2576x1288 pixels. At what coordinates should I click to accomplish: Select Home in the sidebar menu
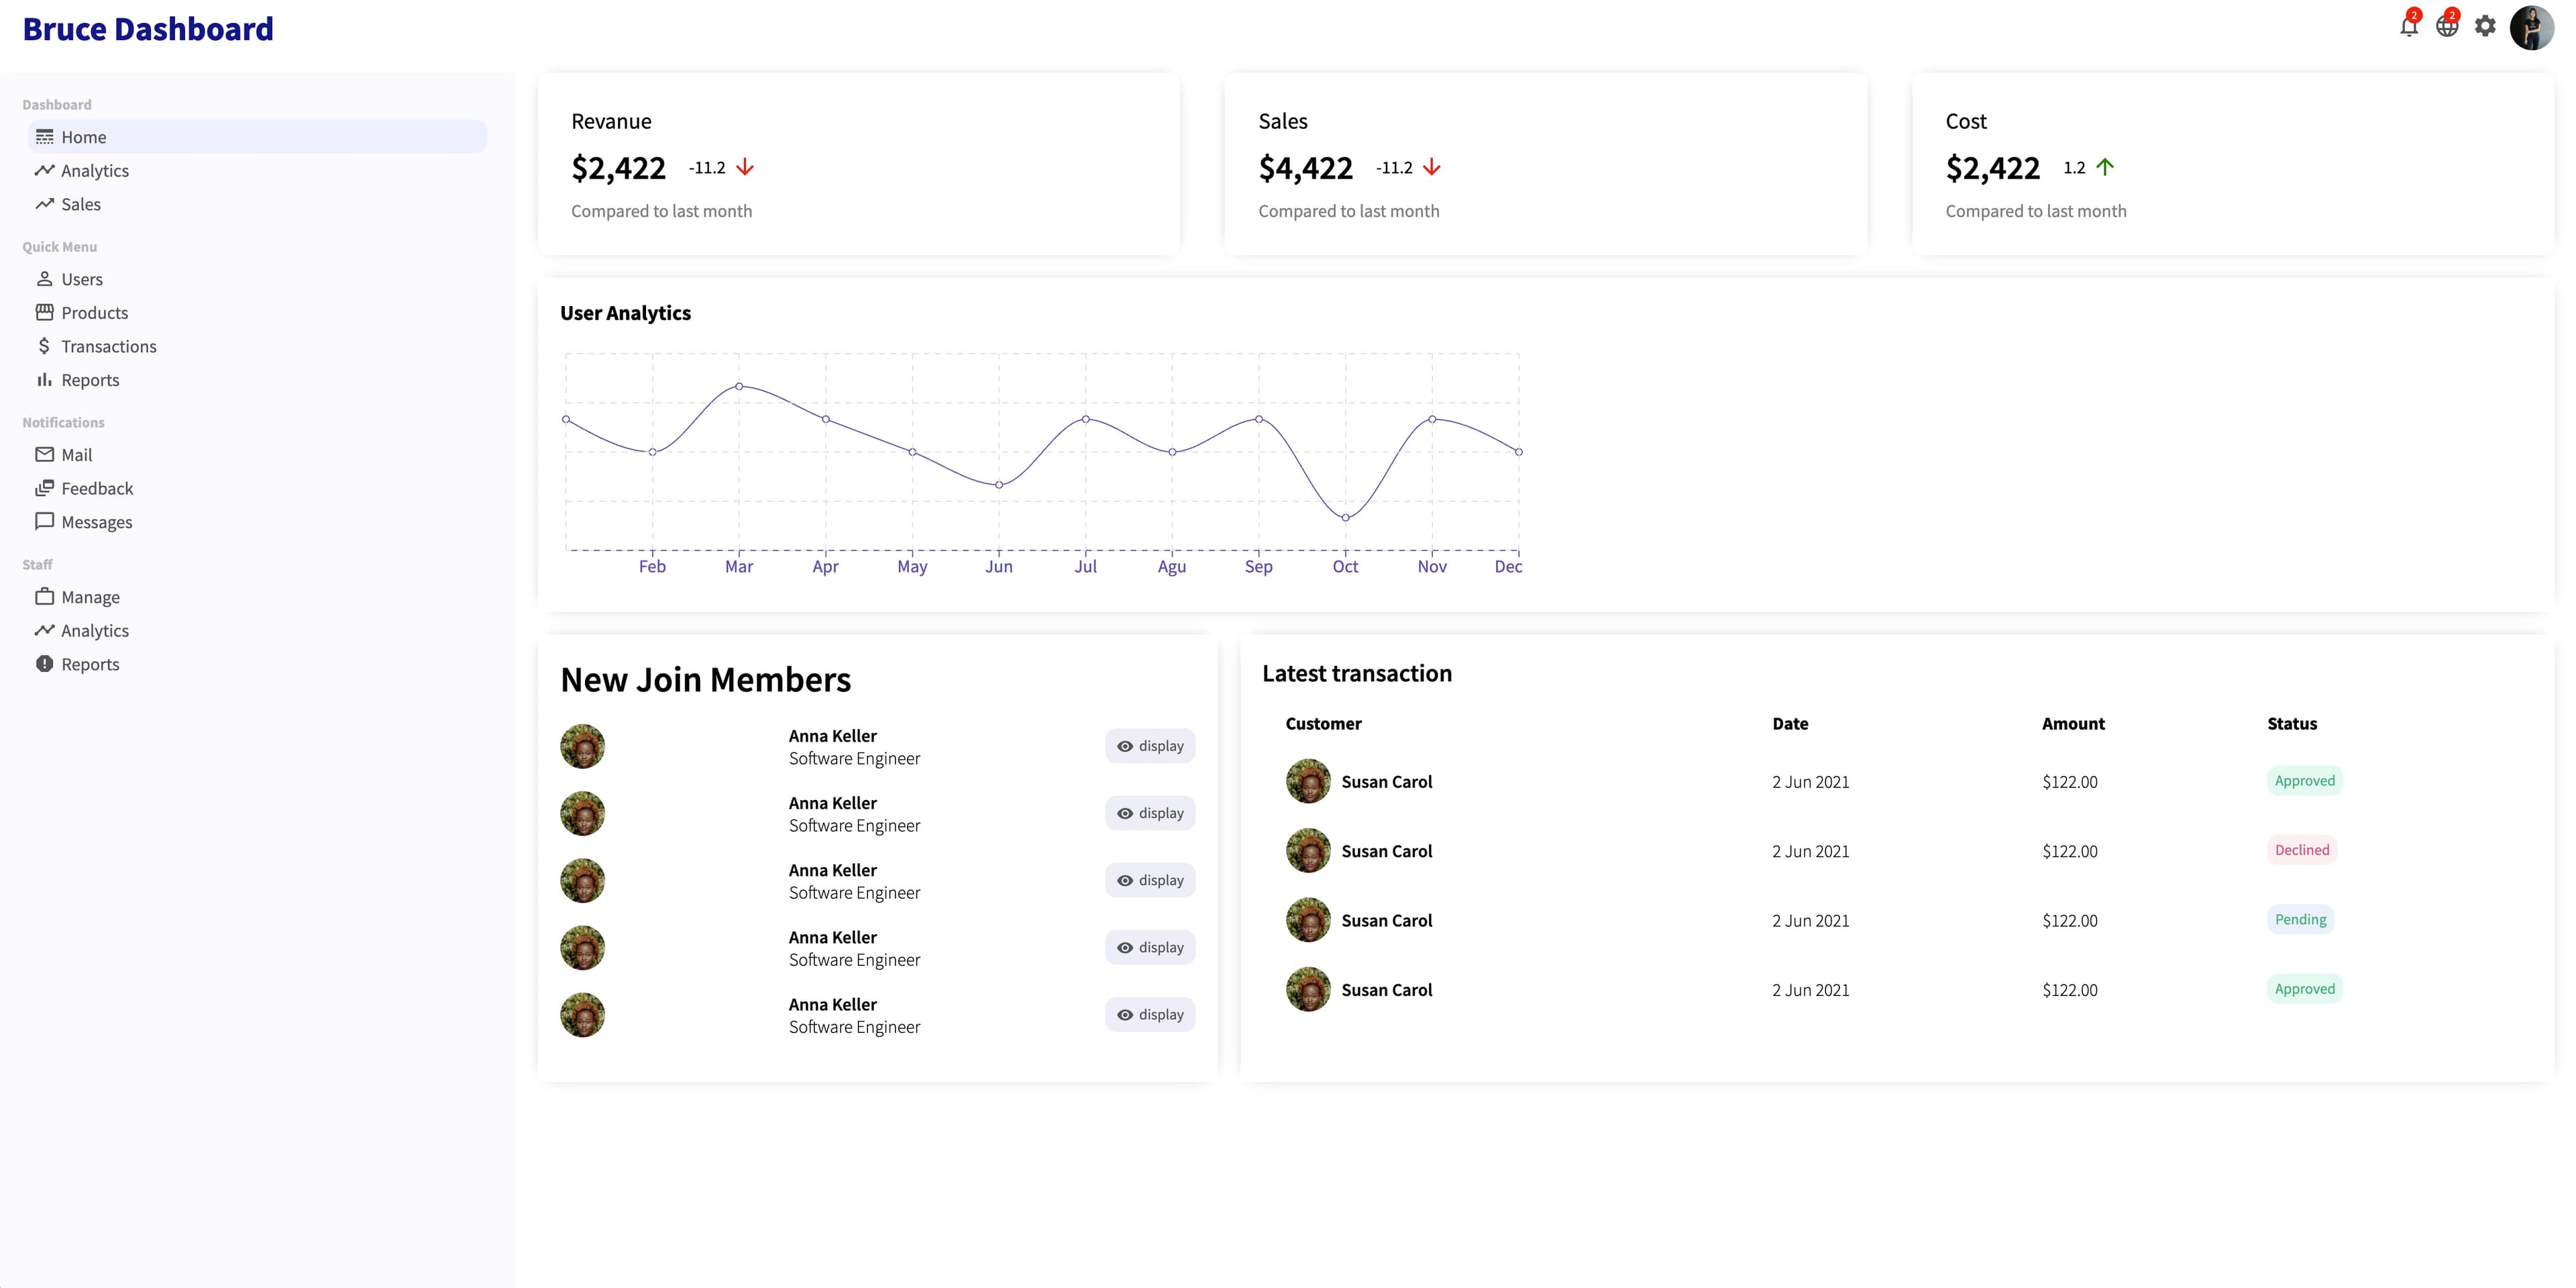tap(257, 137)
